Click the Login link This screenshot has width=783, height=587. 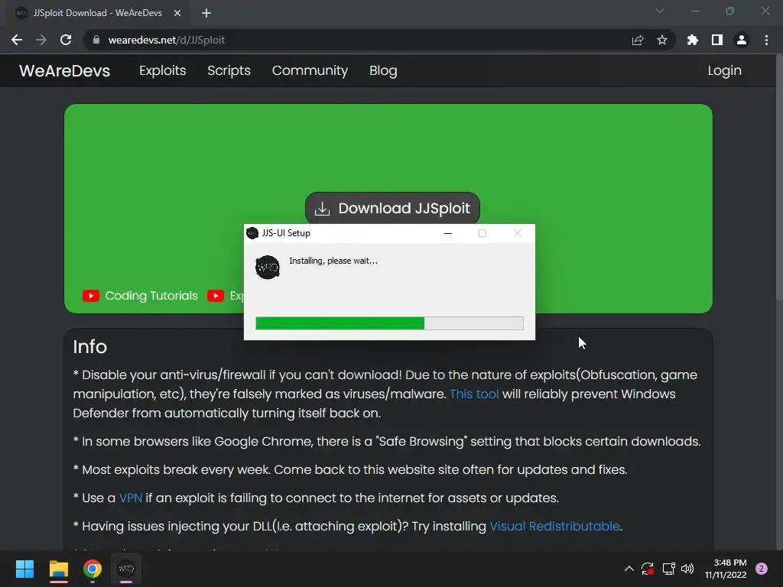tap(724, 71)
